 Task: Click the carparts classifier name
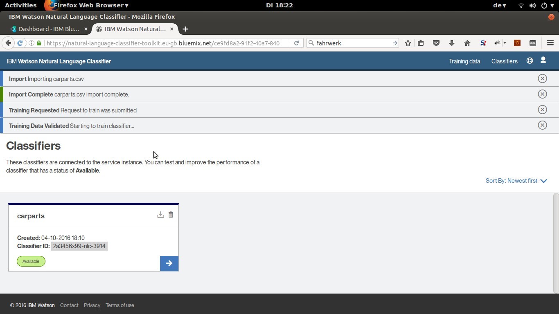(x=31, y=216)
